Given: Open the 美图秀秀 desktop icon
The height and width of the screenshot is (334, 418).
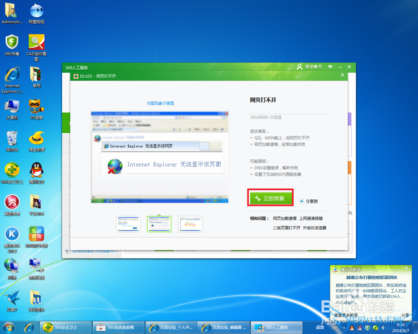Looking at the screenshot, I should (x=12, y=205).
